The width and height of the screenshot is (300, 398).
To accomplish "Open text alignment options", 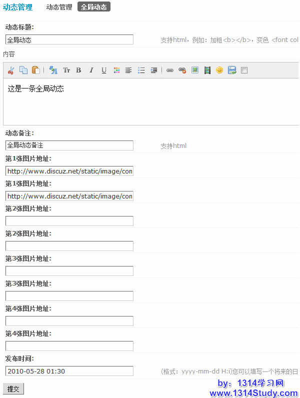I will click(x=128, y=70).
